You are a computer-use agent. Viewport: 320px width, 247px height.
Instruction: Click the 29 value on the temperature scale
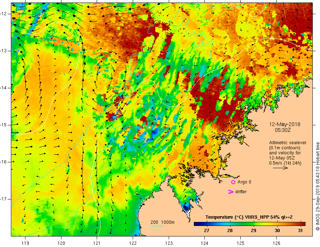pos(253,231)
